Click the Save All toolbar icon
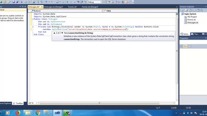The height and width of the screenshot is (116, 207). coord(17,2)
